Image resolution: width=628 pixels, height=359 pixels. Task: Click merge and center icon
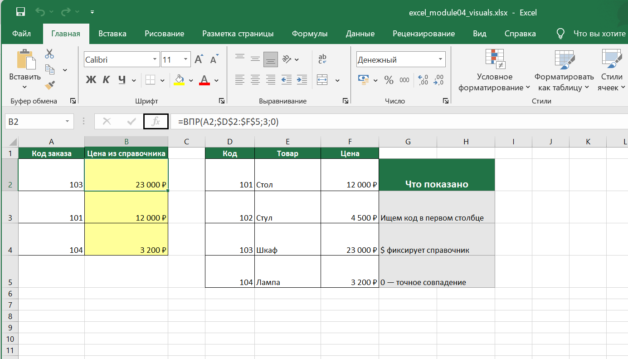[322, 80]
